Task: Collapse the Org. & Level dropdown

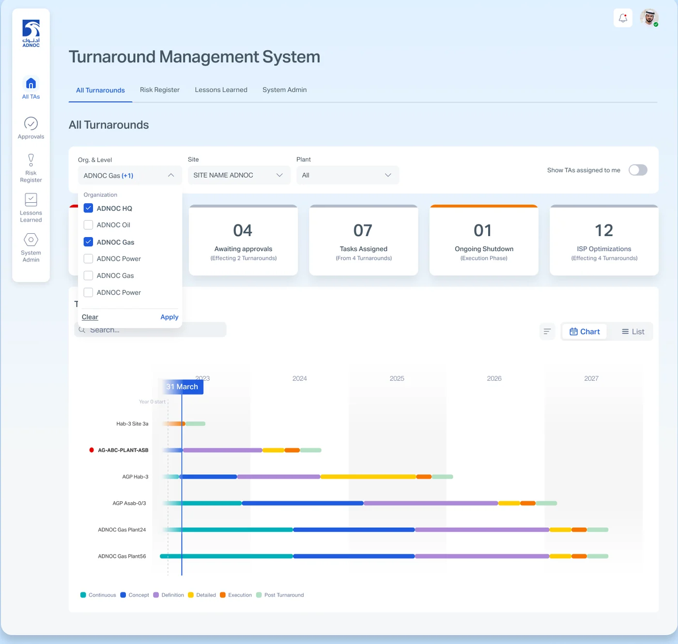Action: tap(130, 175)
